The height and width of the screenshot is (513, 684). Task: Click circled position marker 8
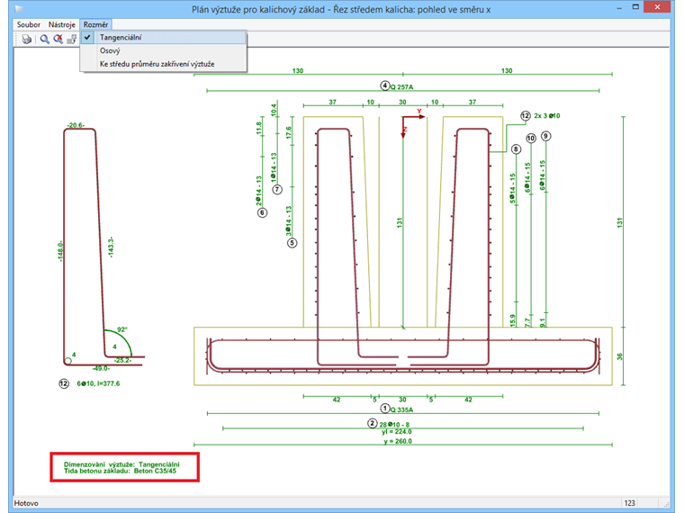point(516,149)
